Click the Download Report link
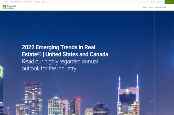This screenshot has width=174, height=115. [29, 100]
